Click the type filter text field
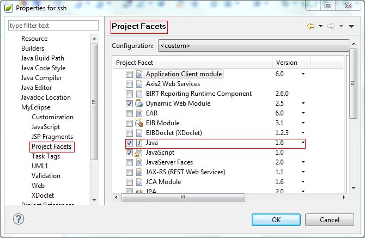Viewport: 365px width, 238px height. [53, 26]
